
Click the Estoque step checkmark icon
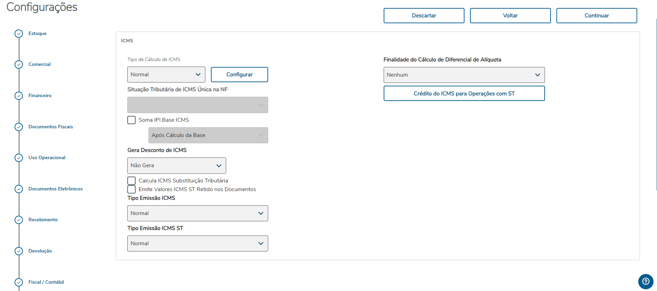coord(19,34)
